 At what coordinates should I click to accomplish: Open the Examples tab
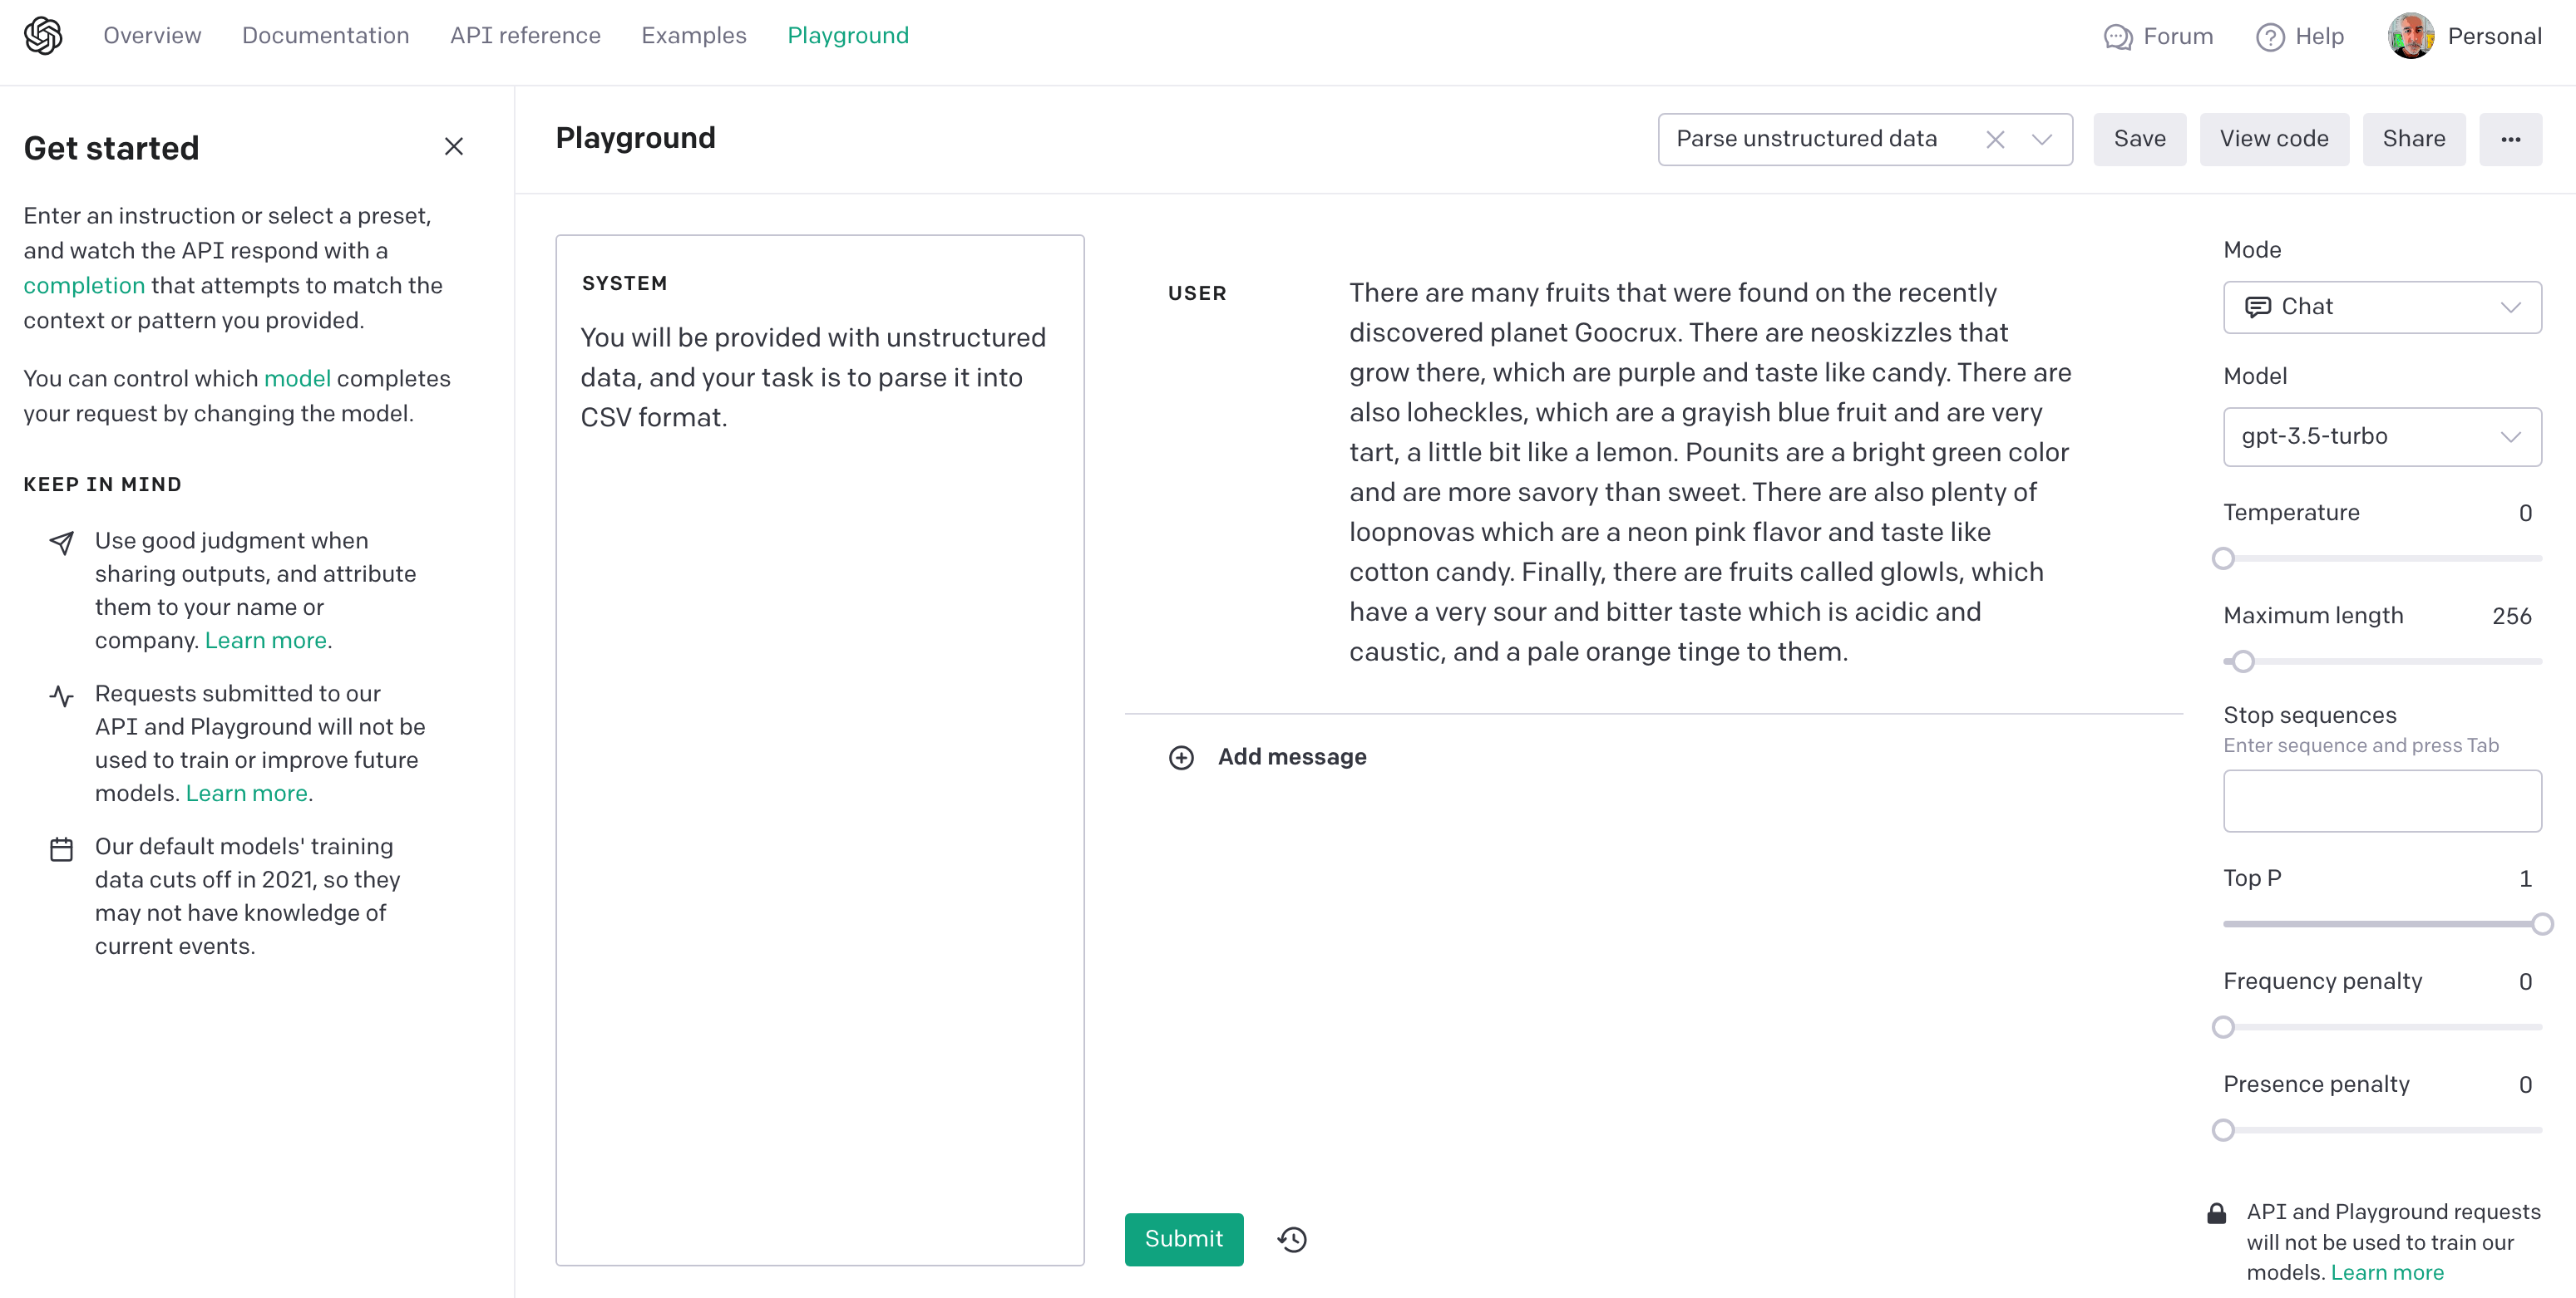[693, 36]
